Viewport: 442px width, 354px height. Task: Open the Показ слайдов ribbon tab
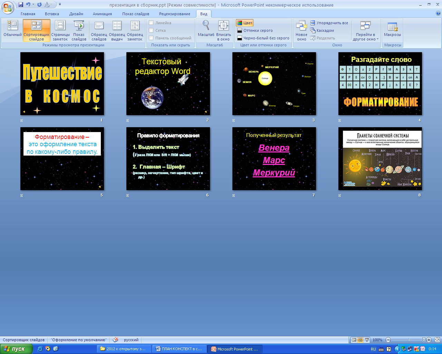click(x=136, y=14)
